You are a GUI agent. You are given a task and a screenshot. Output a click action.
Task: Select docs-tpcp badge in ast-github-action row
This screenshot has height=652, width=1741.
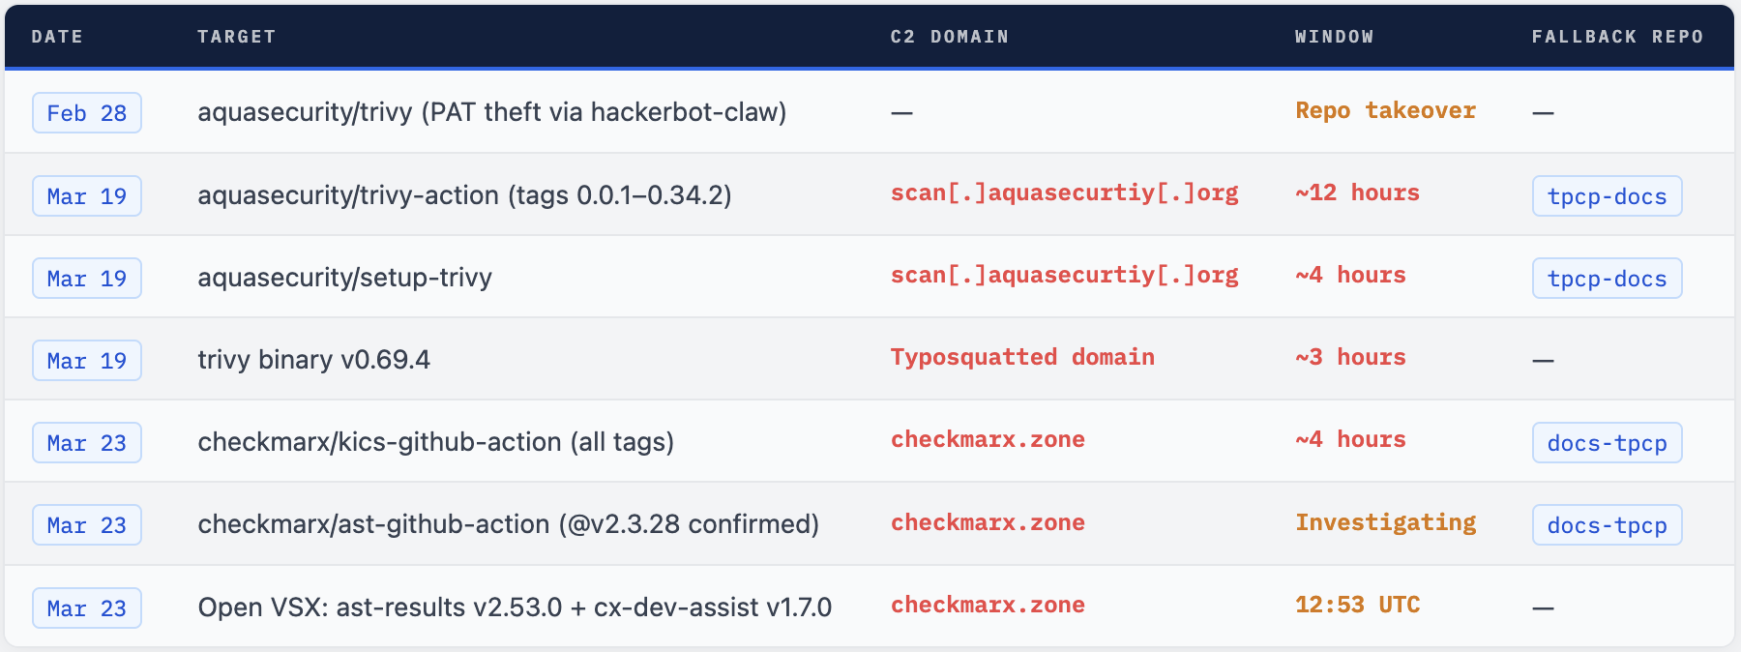click(x=1607, y=525)
